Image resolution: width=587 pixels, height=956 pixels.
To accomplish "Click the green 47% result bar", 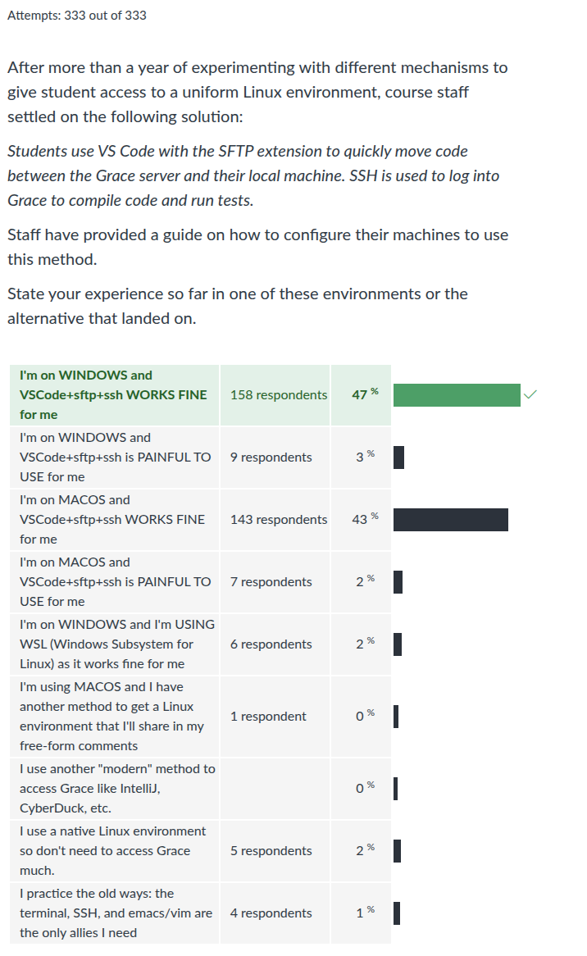I will [x=457, y=395].
